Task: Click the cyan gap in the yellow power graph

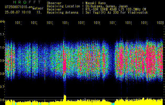Action: (x=113, y=104)
